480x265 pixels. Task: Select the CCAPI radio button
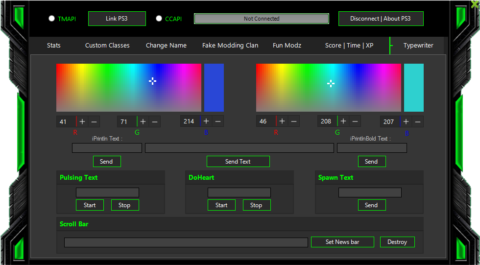tap(159, 19)
